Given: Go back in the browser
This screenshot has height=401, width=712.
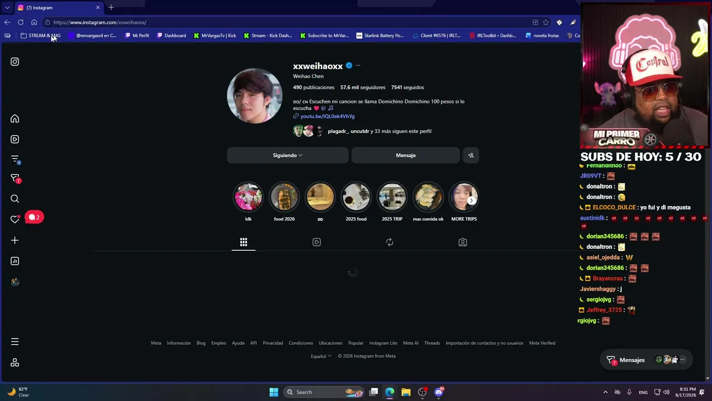Looking at the screenshot, I should (x=7, y=22).
